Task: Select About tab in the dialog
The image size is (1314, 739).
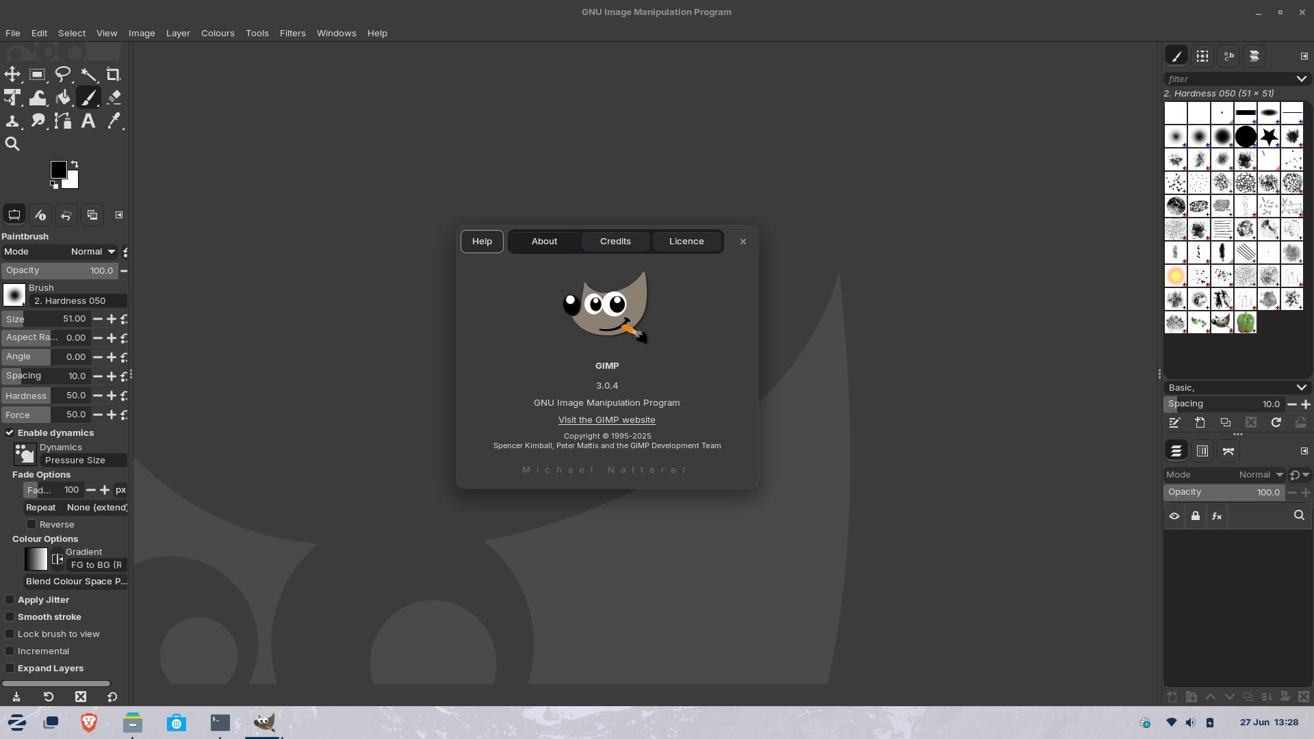Action: click(544, 242)
